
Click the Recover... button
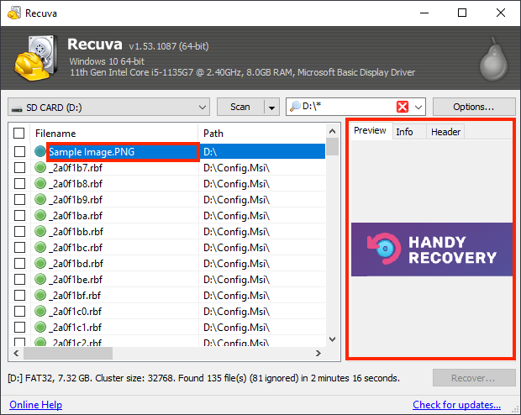474,378
